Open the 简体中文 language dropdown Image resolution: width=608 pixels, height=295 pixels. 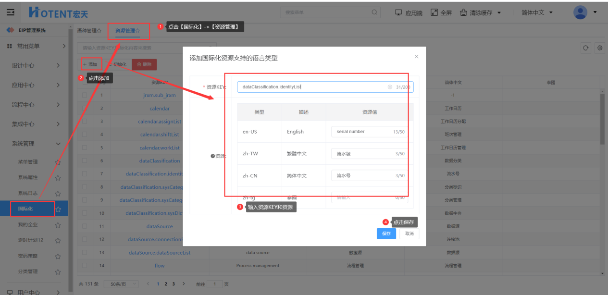(x=537, y=12)
